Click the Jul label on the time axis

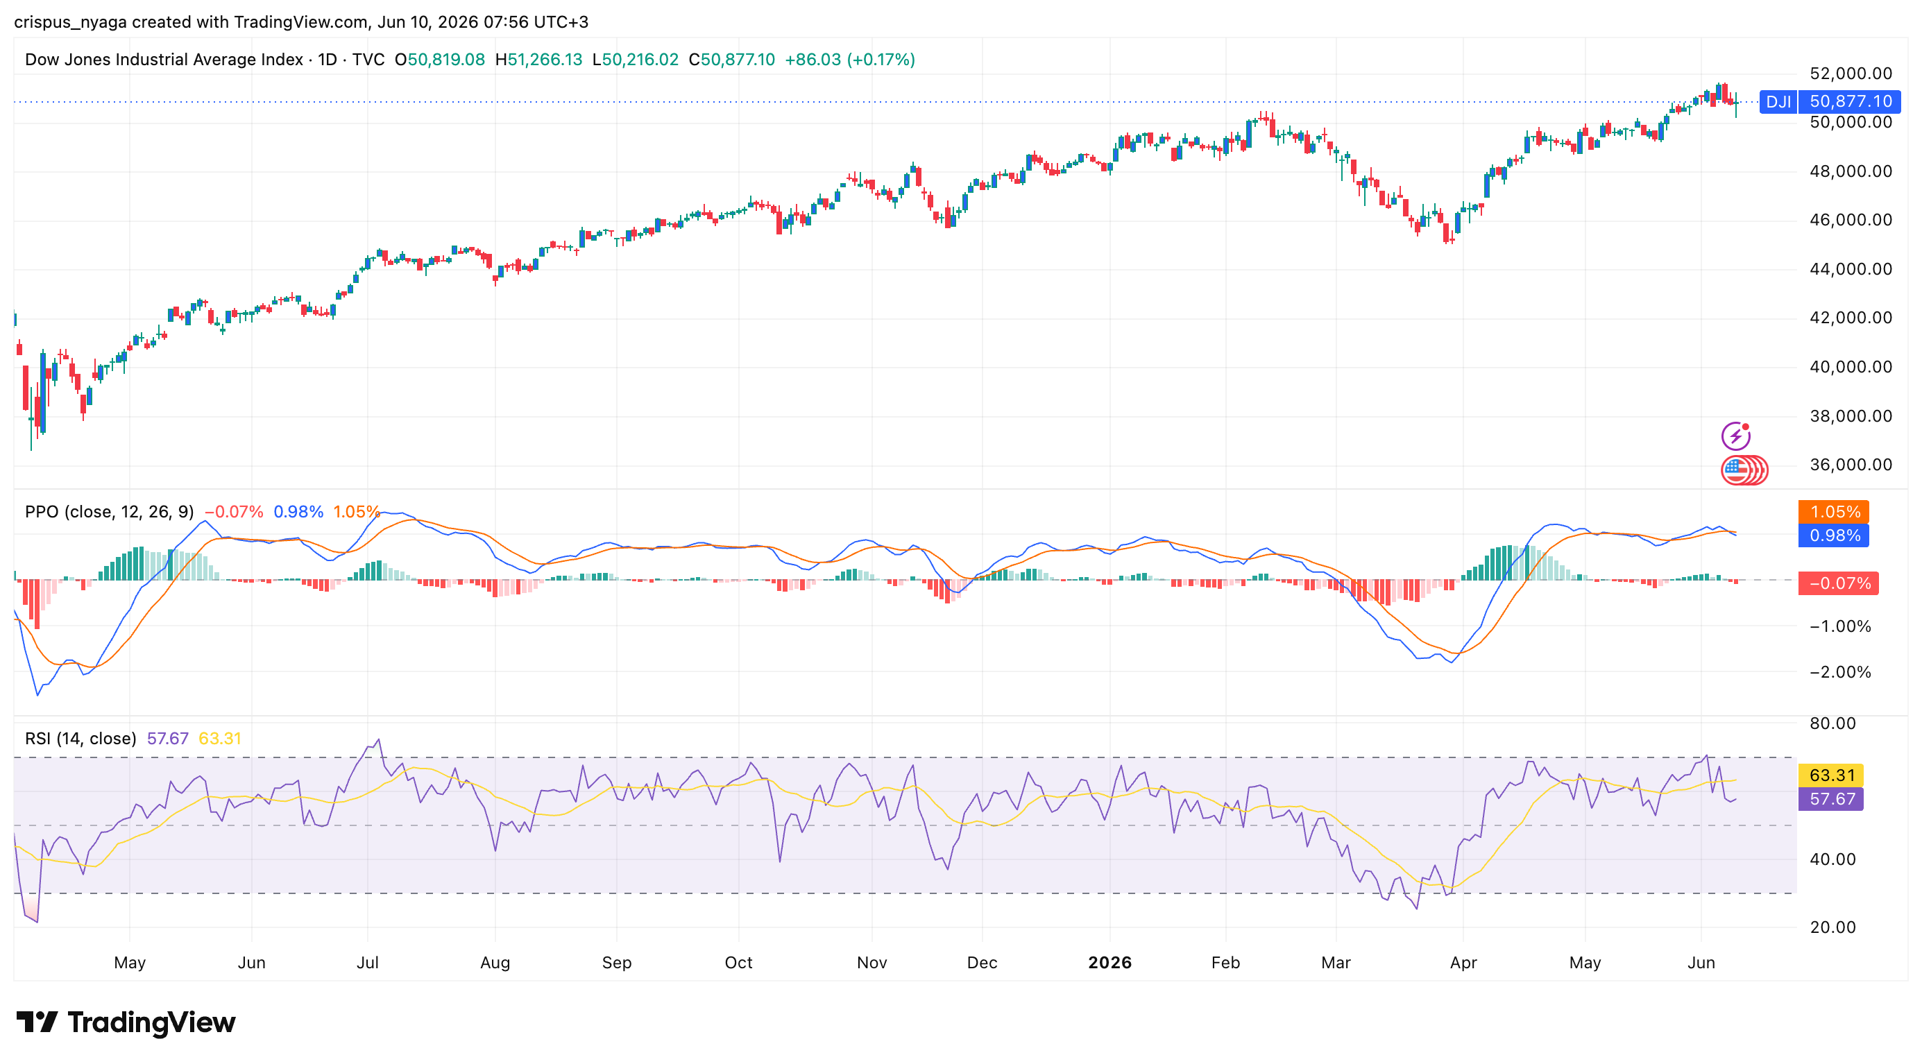pyautogui.click(x=367, y=963)
